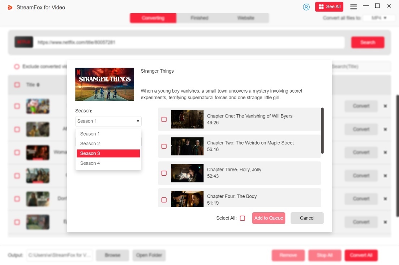Open the user account profile icon
This screenshot has width=399, height=265.
coord(306,7)
